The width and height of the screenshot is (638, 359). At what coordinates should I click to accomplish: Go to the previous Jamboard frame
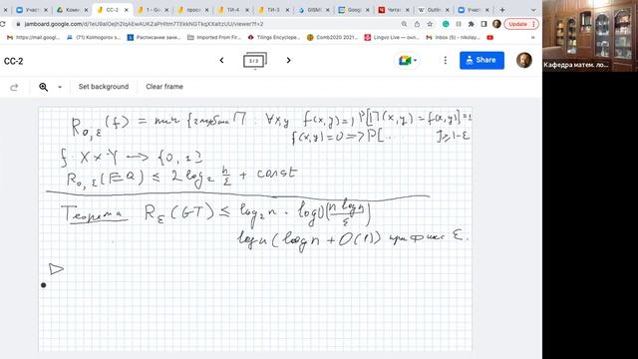click(x=221, y=60)
